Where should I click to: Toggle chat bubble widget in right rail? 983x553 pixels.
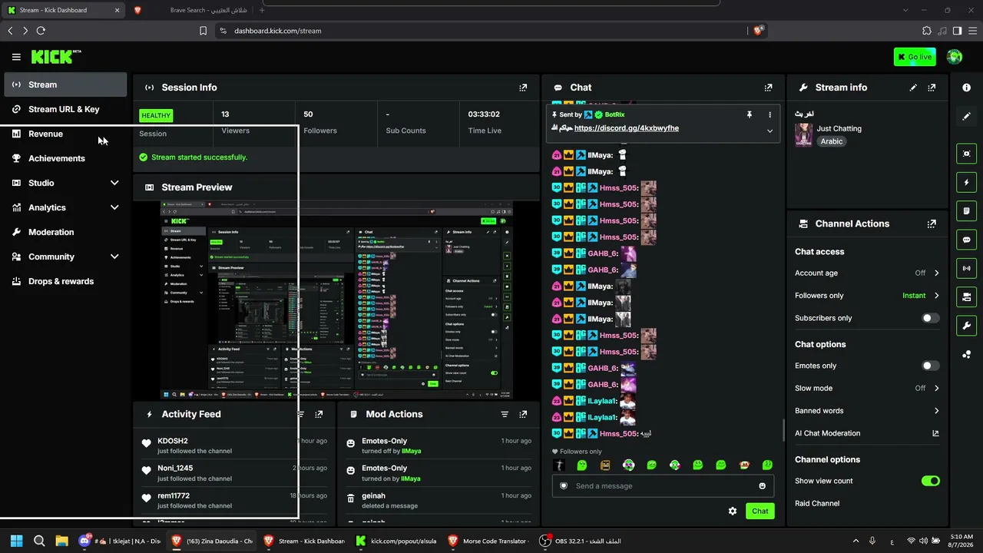click(x=967, y=240)
